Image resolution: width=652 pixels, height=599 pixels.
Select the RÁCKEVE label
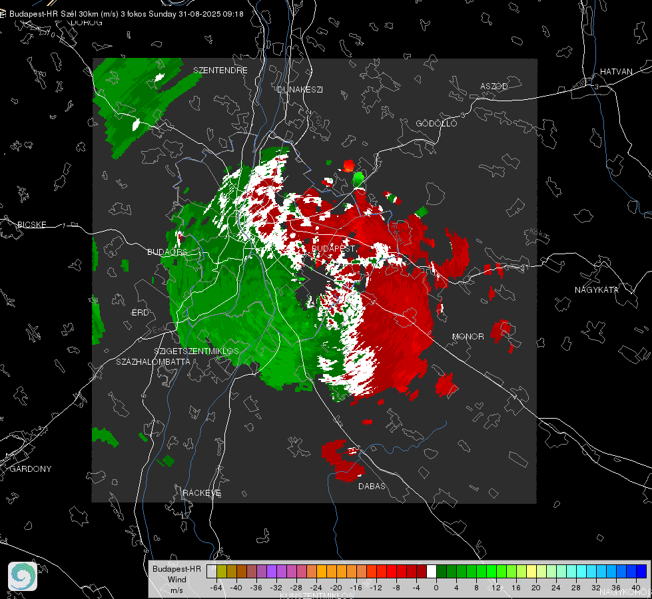[x=202, y=493]
